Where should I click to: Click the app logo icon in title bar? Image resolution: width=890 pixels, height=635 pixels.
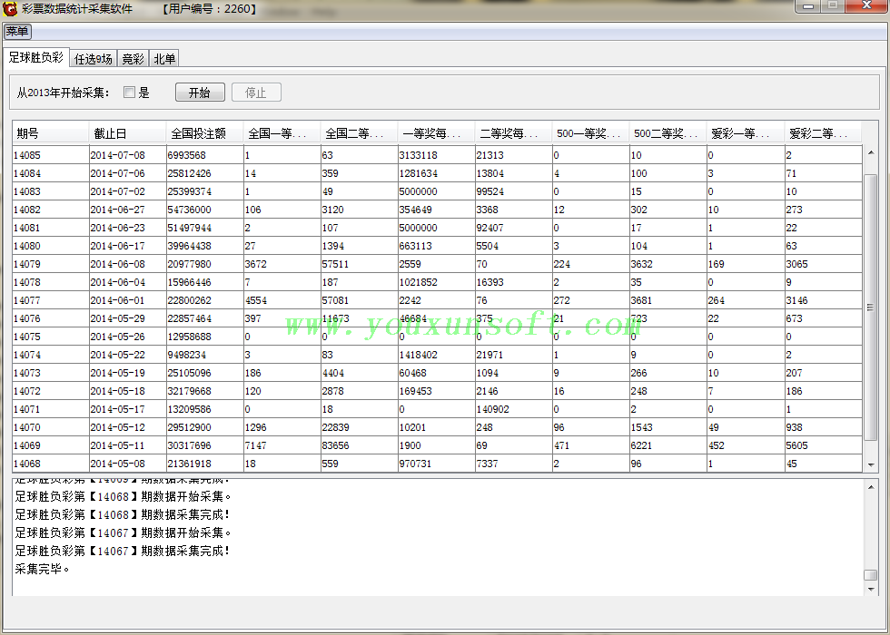[10, 8]
